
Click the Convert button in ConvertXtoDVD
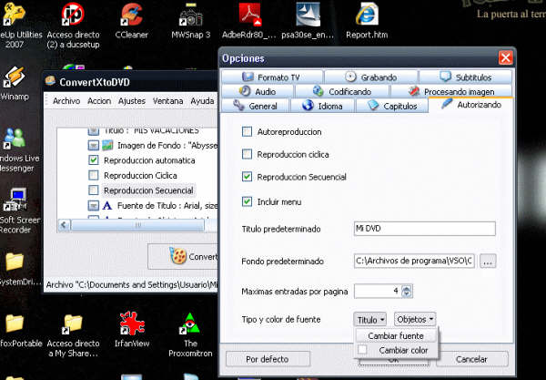(x=183, y=257)
